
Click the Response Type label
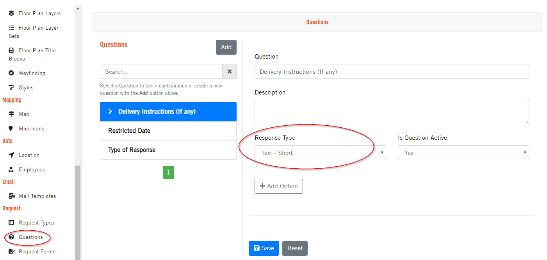pos(275,138)
